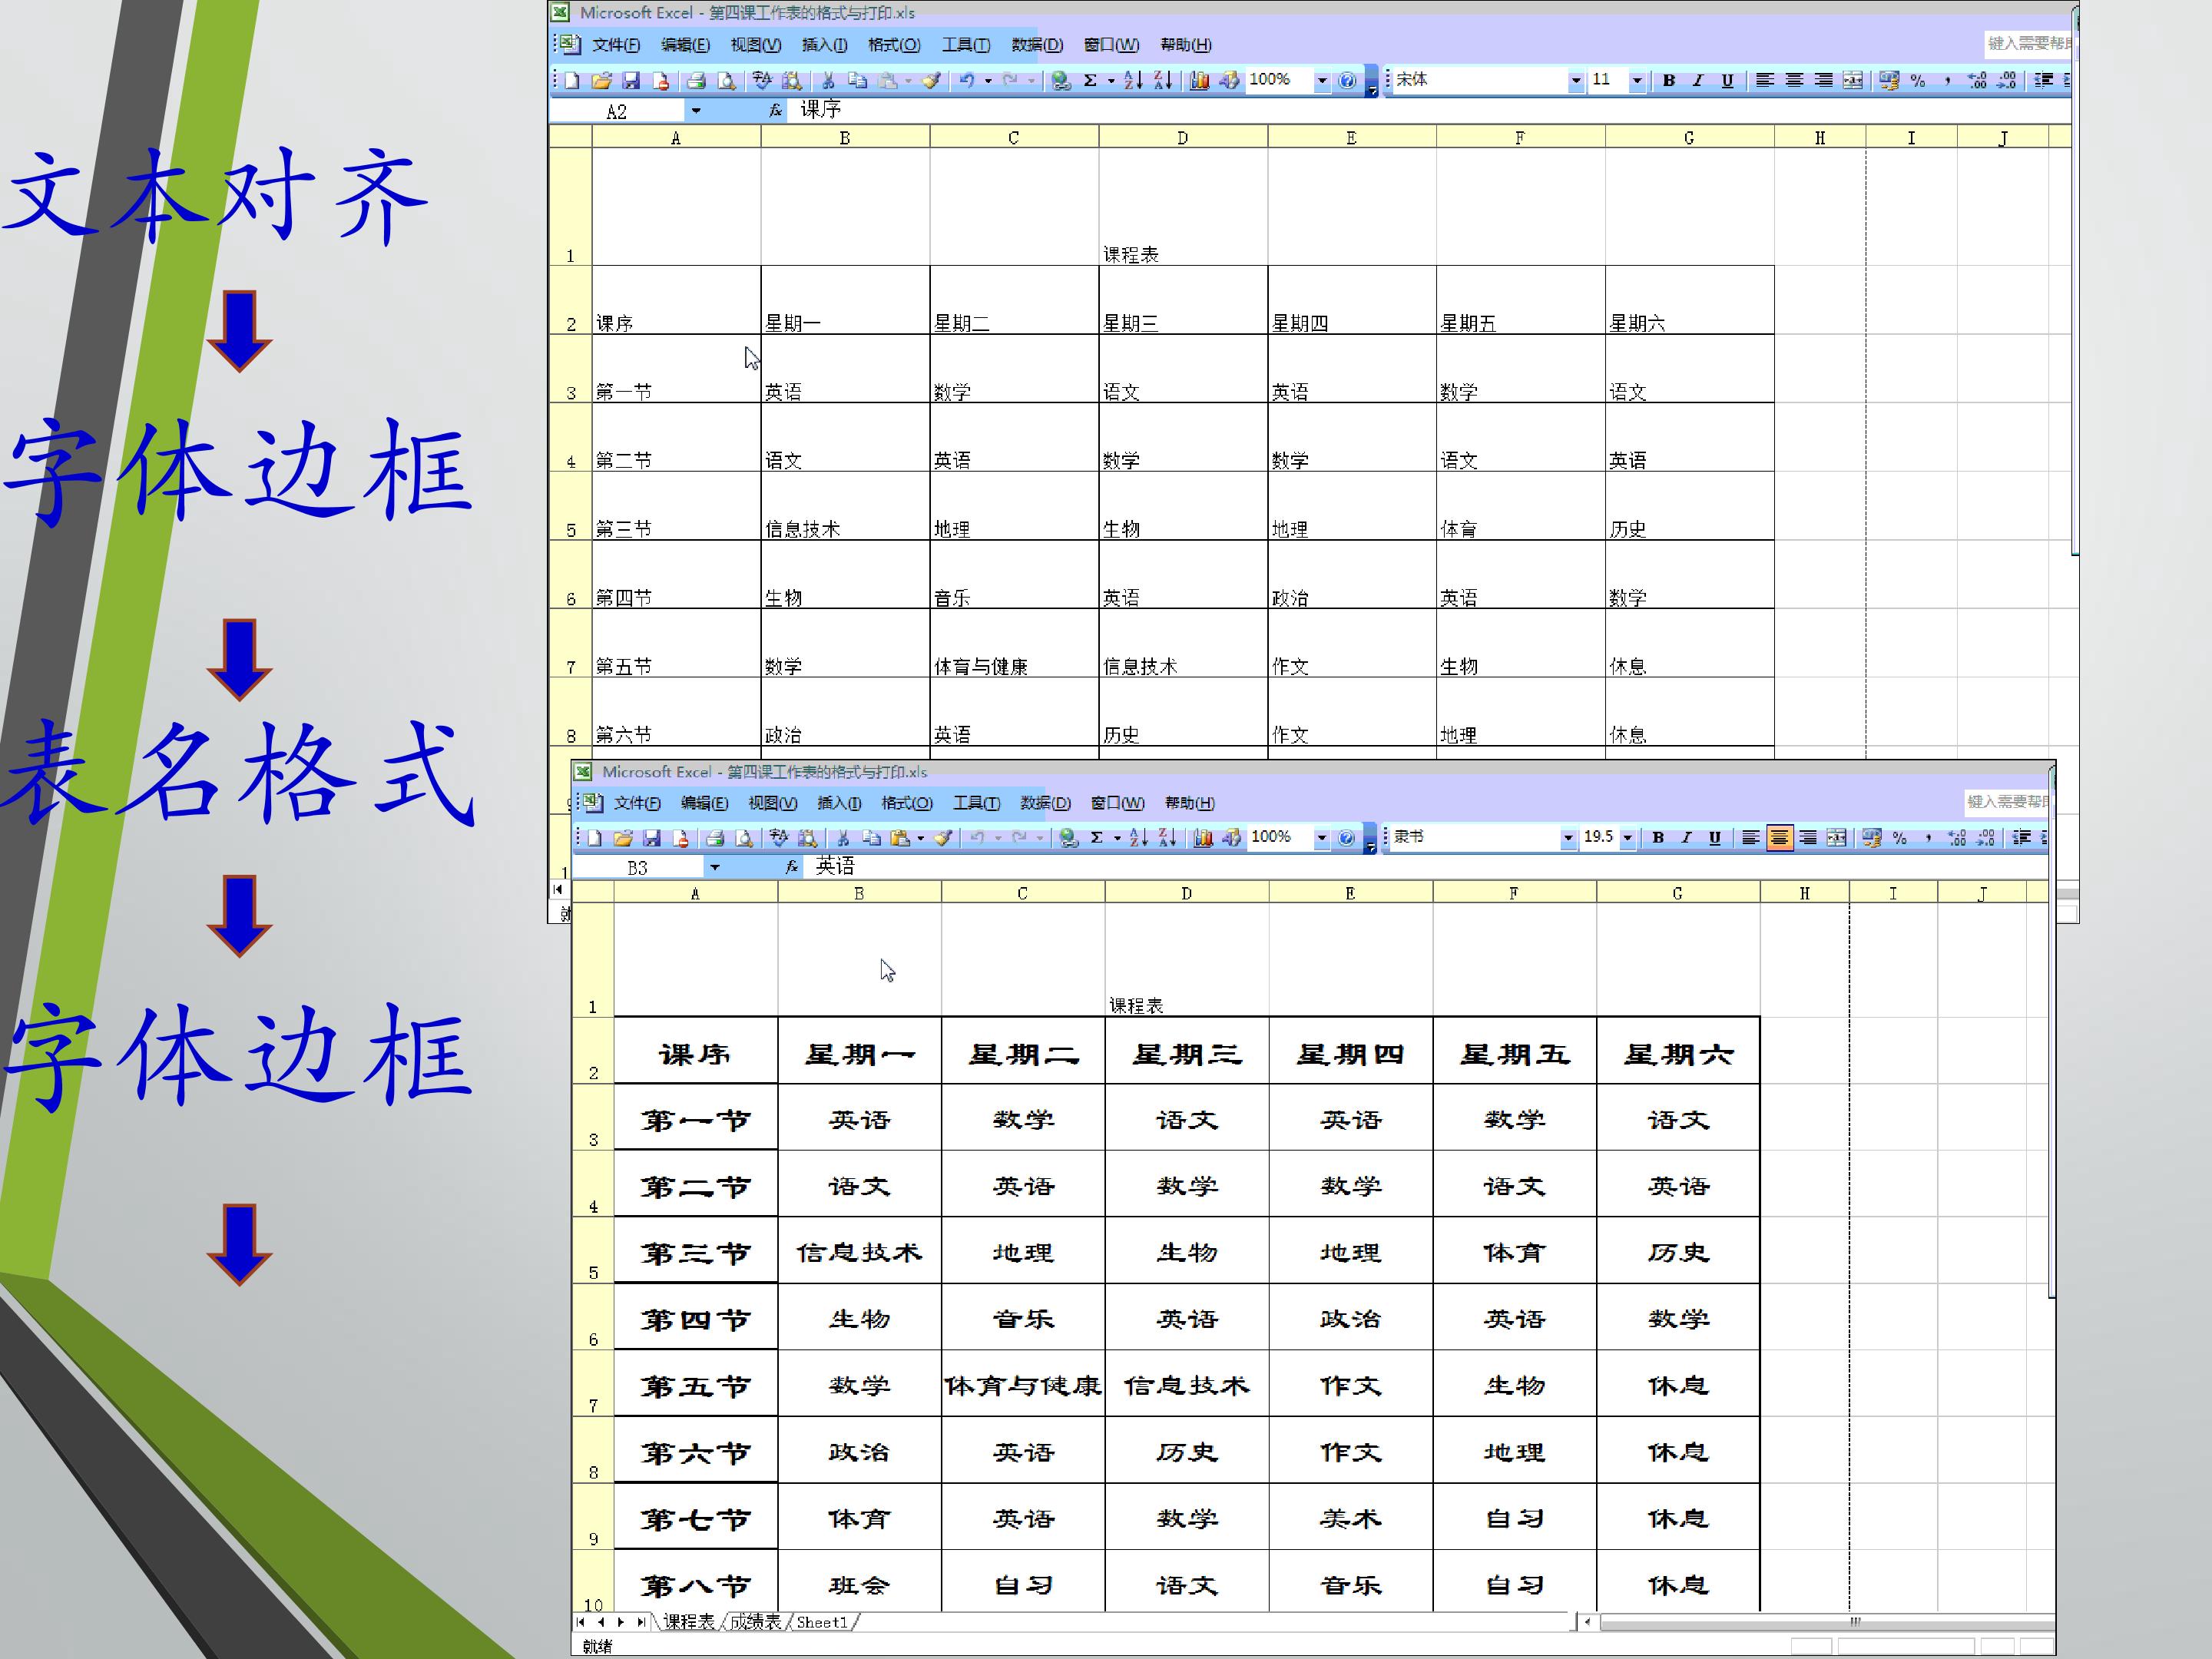
Task: Click Format Painter brush in the 隶书 window
Action: pos(942,838)
